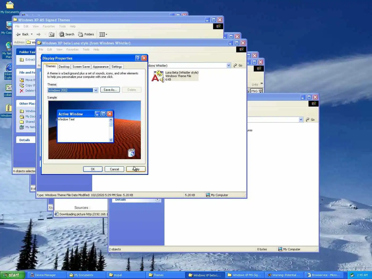
Task: Open Edit menu in MS-Signed Themes window
Action: (26, 26)
